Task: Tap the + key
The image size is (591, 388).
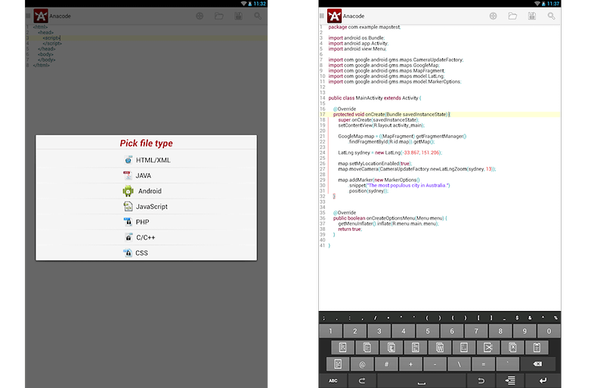Action: click(x=411, y=364)
